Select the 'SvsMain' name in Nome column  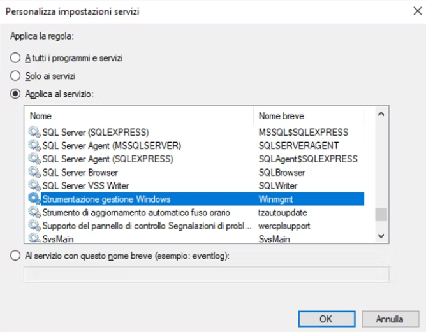58,239
